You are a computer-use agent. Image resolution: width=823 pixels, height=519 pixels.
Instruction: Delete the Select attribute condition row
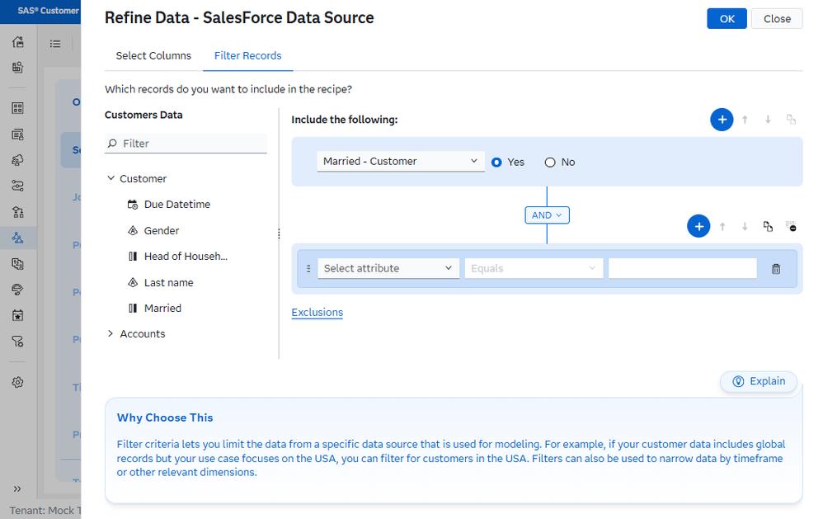click(776, 269)
